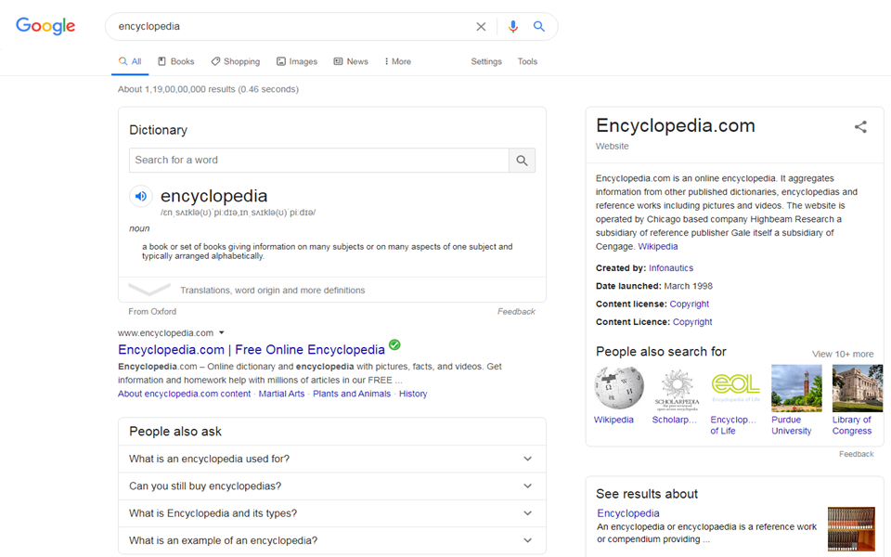Switch to the Shopping tab
The height and width of the screenshot is (557, 891).
(x=235, y=61)
